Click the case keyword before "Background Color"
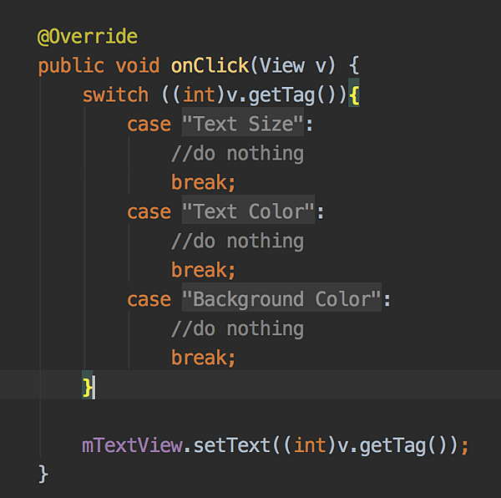This screenshot has height=498, width=501. (149, 300)
